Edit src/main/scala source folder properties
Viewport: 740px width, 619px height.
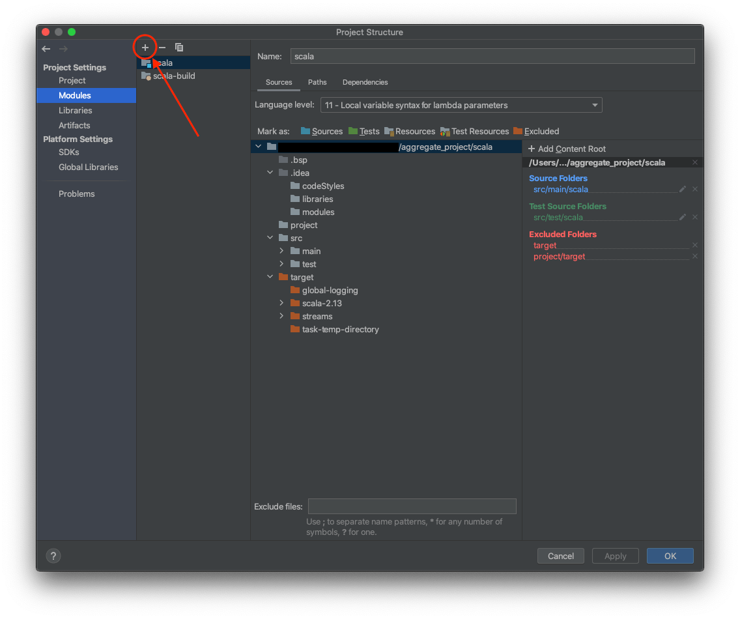coord(683,190)
